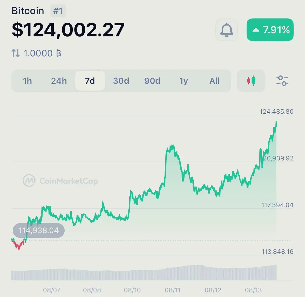
Task: Tap the price alert bell icon
Action: (x=226, y=30)
